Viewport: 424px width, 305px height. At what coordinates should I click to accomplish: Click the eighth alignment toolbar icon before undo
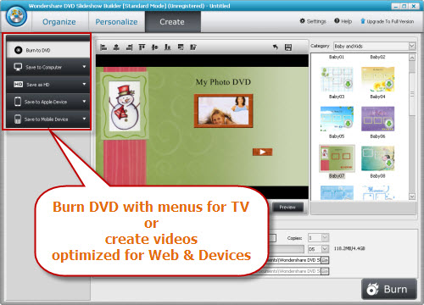click(193, 47)
